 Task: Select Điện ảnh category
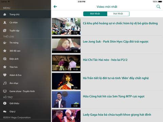[25, 59]
